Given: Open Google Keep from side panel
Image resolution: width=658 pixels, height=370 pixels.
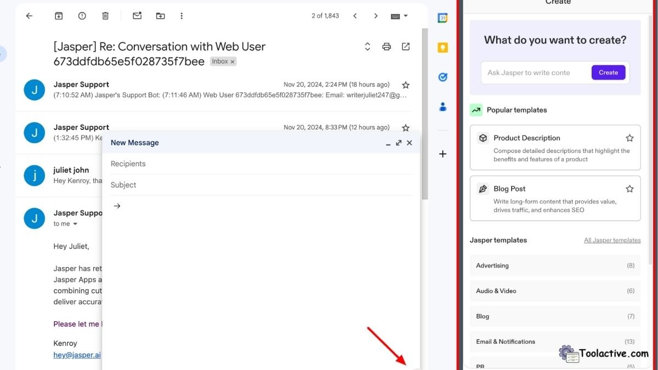Looking at the screenshot, I should coord(443,48).
